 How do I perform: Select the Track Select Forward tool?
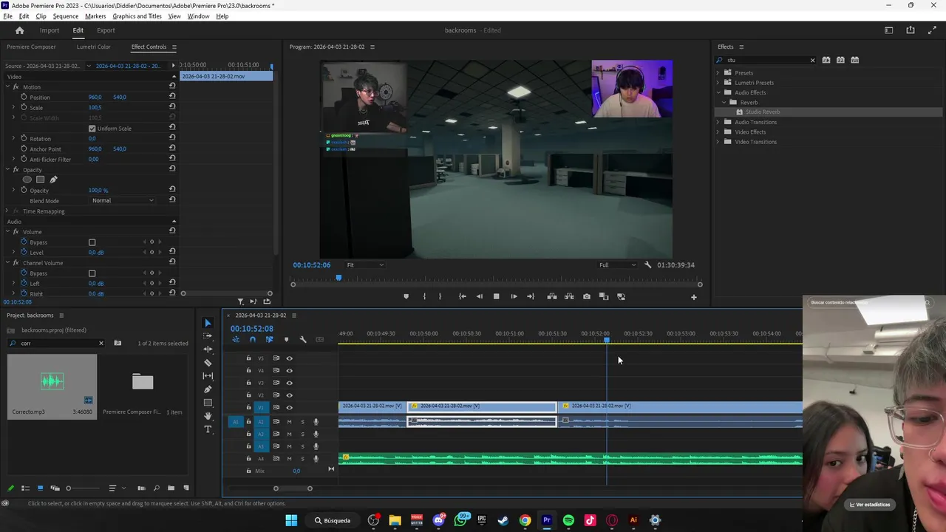pyautogui.click(x=208, y=336)
